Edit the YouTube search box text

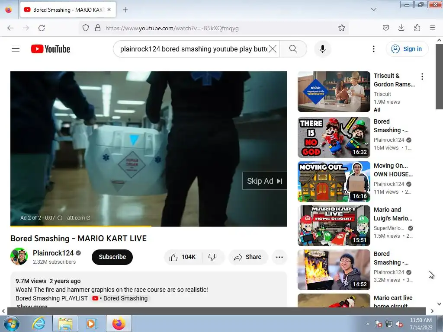pyautogui.click(x=193, y=49)
